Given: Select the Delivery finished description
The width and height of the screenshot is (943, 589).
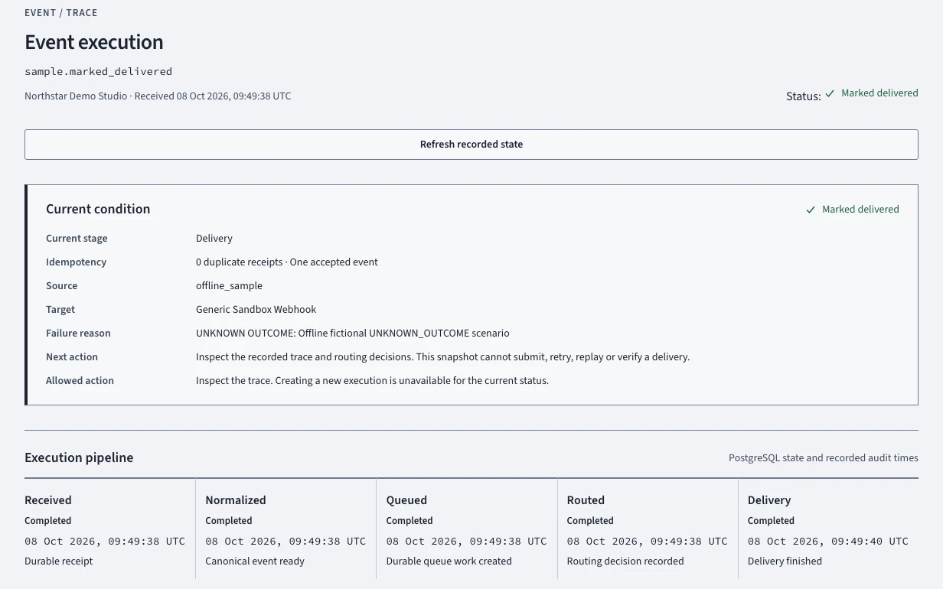Looking at the screenshot, I should coord(785,561).
